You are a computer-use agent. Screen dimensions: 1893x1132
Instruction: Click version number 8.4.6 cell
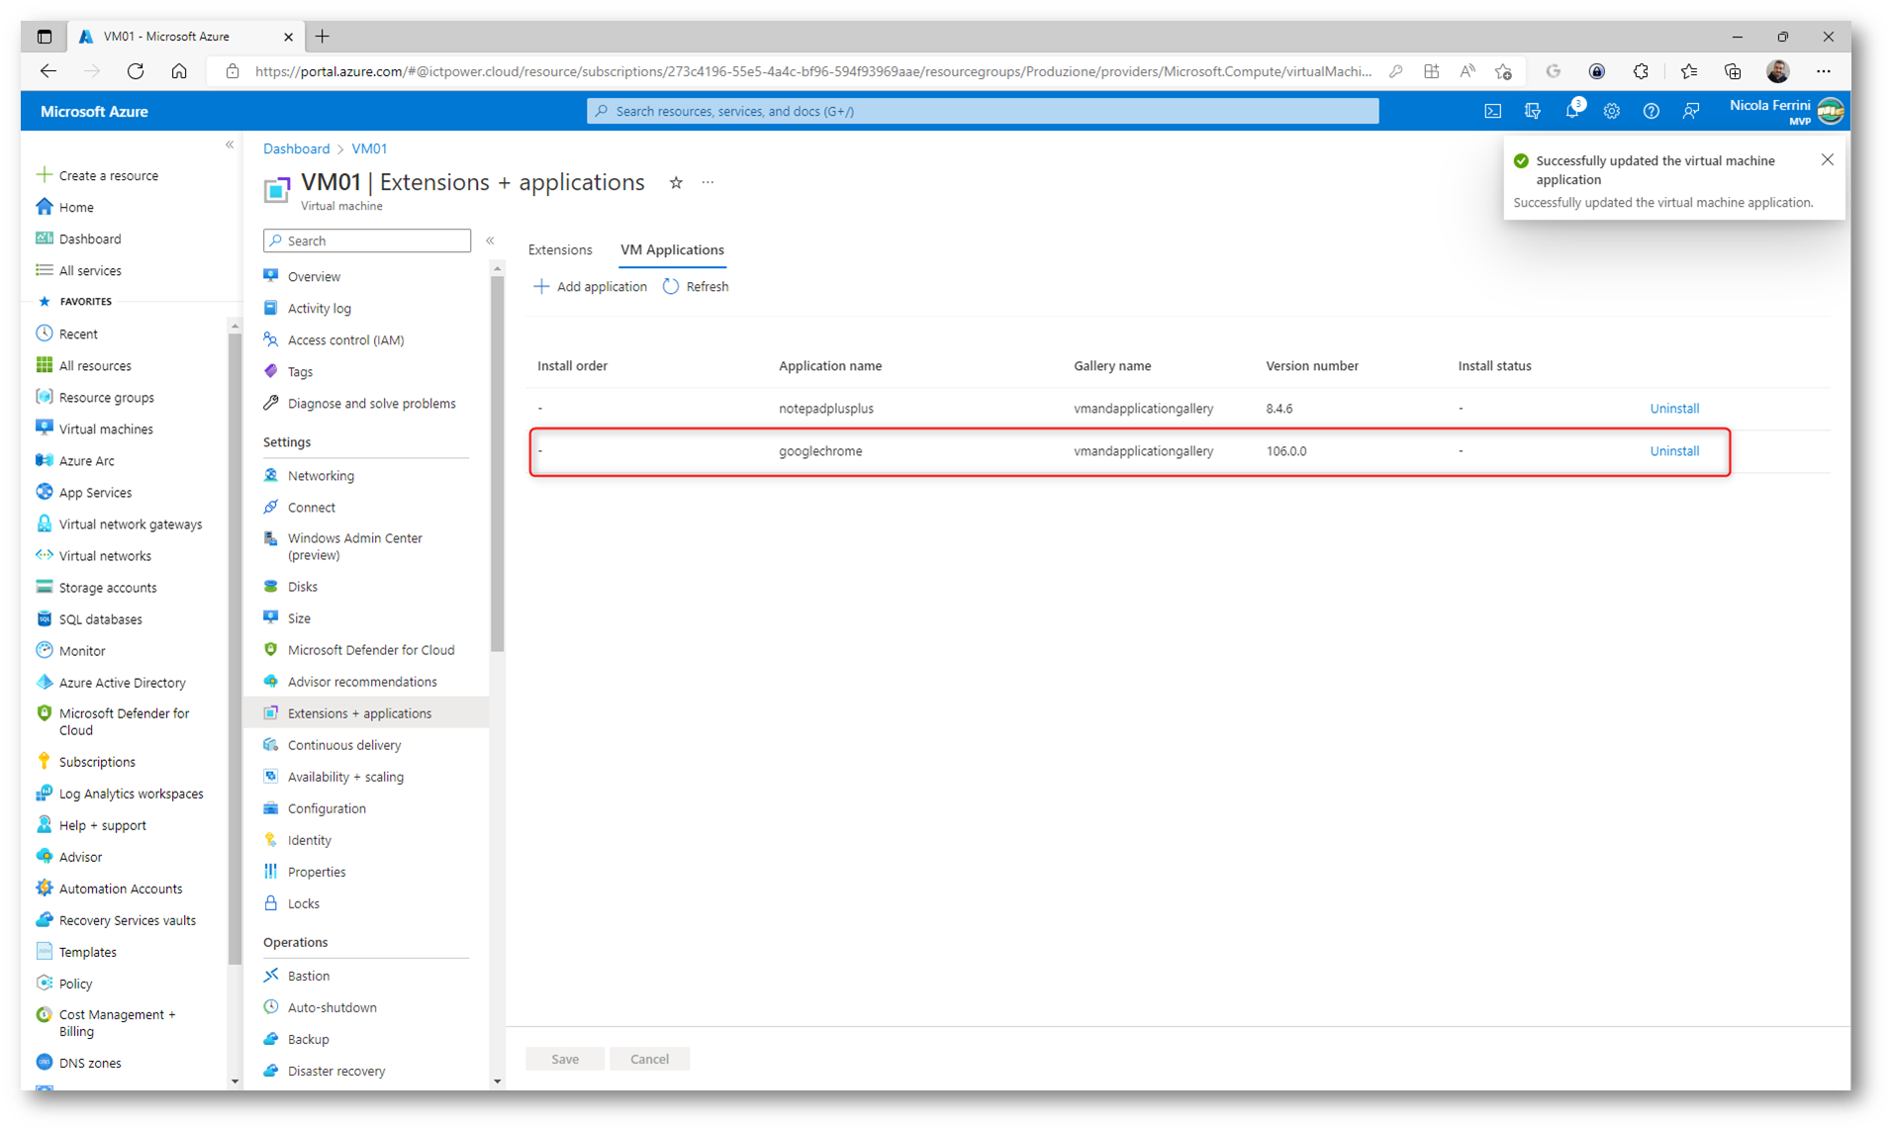(1279, 409)
